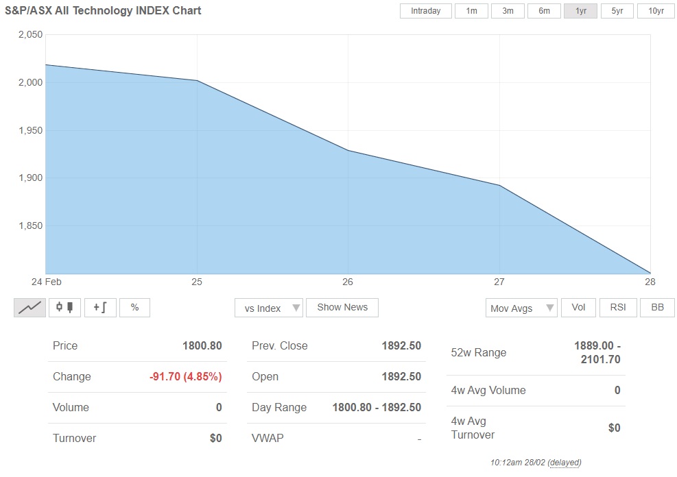Open the vs Index dropdown
Viewport: 677px width, 477px height.
click(268, 308)
